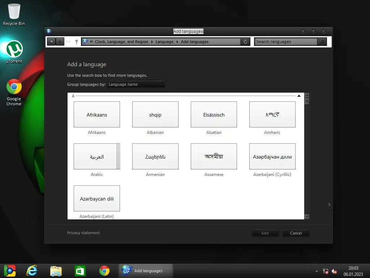Open Group languages by dropdown

point(136,84)
